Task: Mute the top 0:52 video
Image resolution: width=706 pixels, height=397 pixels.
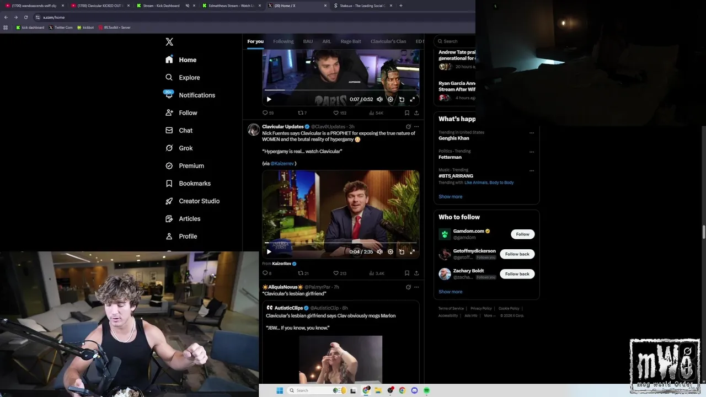Action: pyautogui.click(x=379, y=99)
